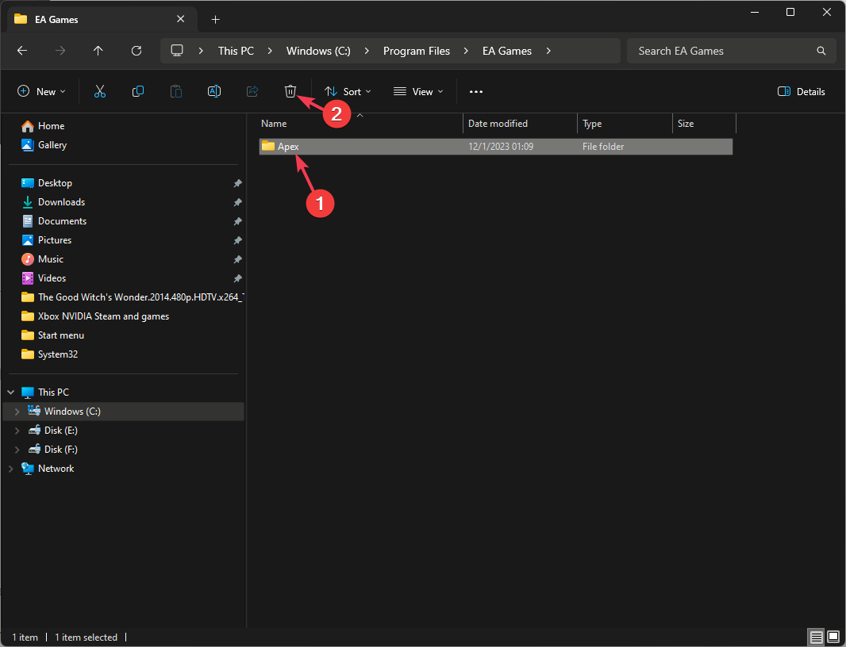
Task: Go back with the Back arrow
Action: [22, 51]
